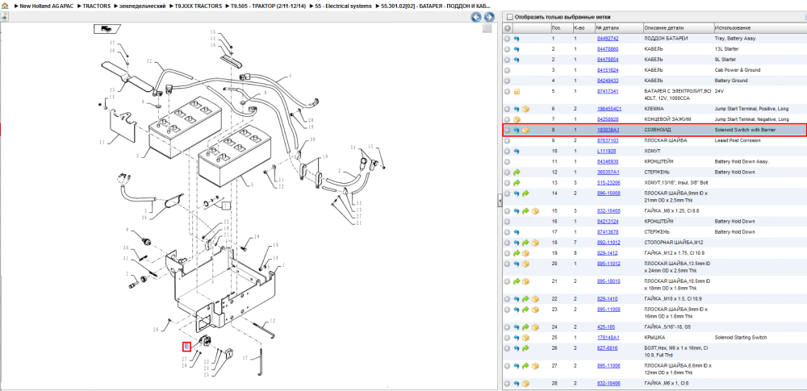Select 'Solenoid Starting Switch' usage cell
This screenshot has height=391, width=807.
[x=741, y=338]
